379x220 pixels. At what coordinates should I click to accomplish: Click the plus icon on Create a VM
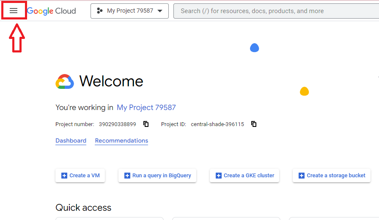point(64,176)
